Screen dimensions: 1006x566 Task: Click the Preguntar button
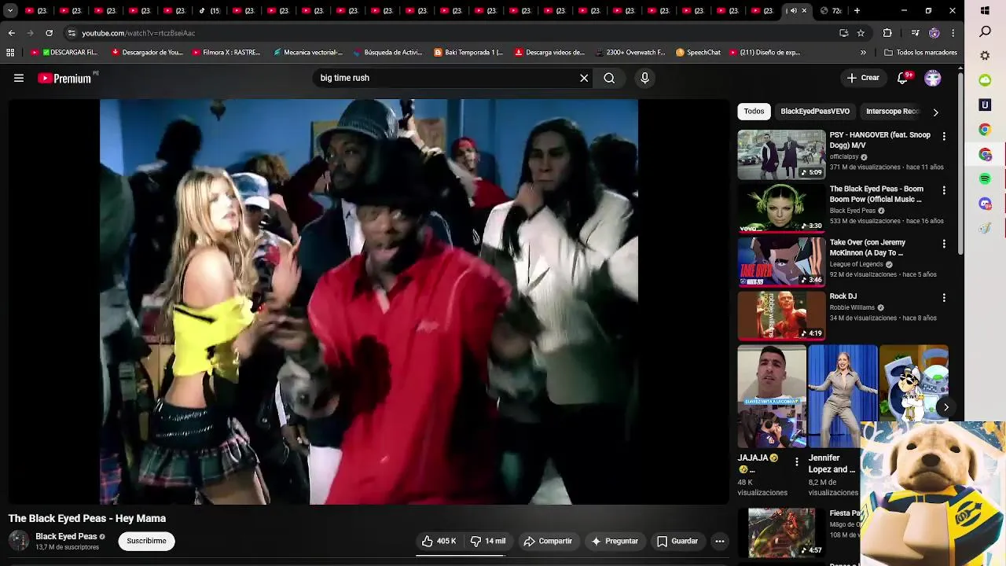tap(615, 541)
